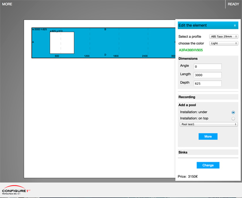Open the MORE menu
The image size is (242, 198).
coord(7,4)
